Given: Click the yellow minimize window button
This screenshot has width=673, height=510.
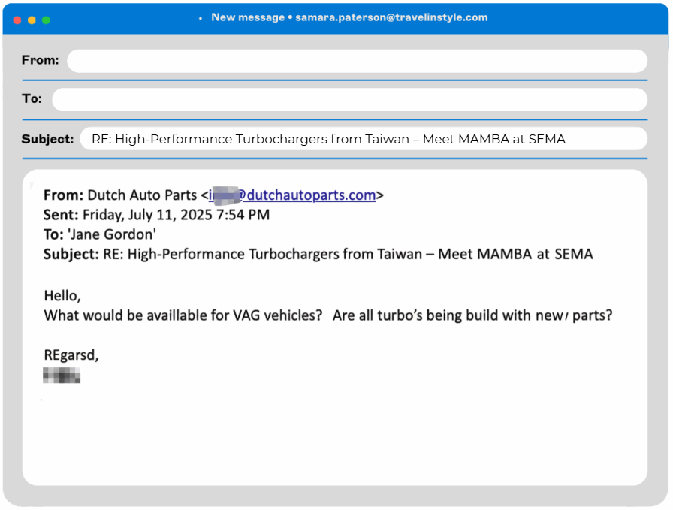Looking at the screenshot, I should [32, 20].
